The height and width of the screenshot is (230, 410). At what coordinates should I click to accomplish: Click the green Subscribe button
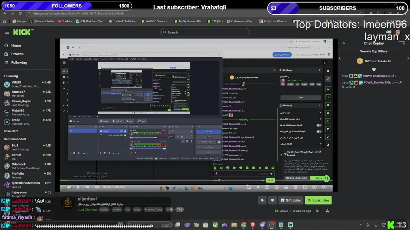[318, 200]
